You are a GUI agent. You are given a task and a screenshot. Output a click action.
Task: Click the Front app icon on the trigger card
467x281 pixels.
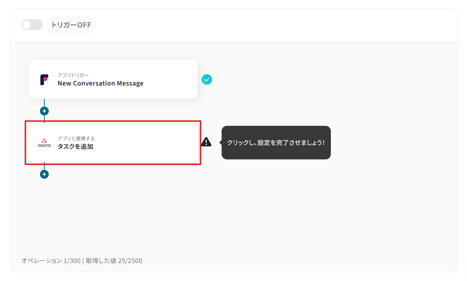coord(44,80)
